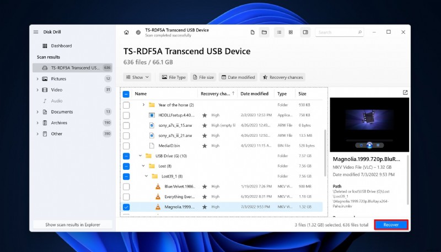Viewport: 441px width, 252px height.
Task: Open preview in external window icon
Action: click(405, 93)
